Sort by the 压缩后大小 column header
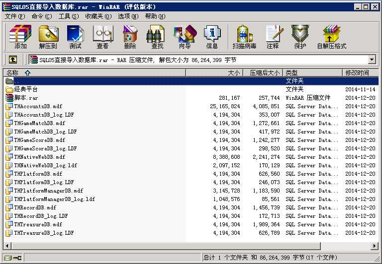This screenshot has width=382, height=264. click(263, 72)
